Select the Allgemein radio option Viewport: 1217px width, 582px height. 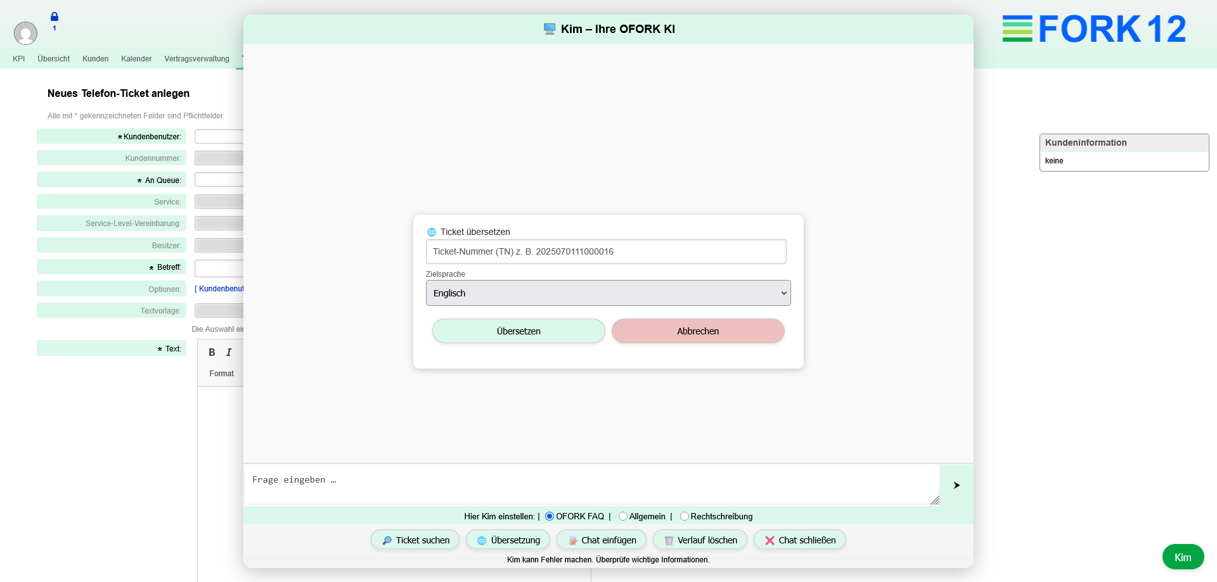(623, 516)
